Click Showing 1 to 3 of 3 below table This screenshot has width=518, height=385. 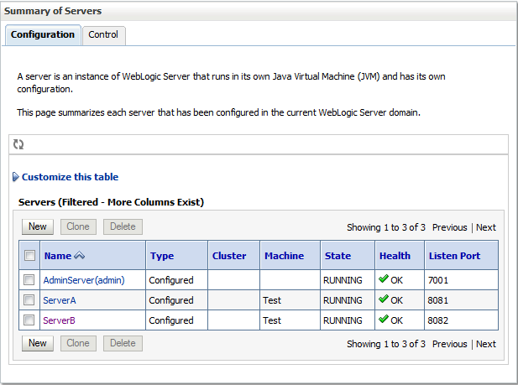point(386,344)
